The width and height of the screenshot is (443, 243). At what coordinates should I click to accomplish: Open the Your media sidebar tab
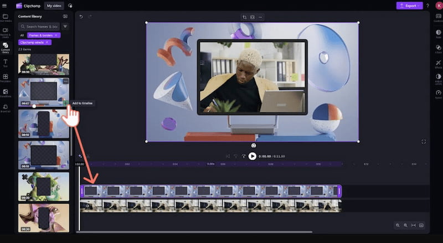(x=6, y=18)
